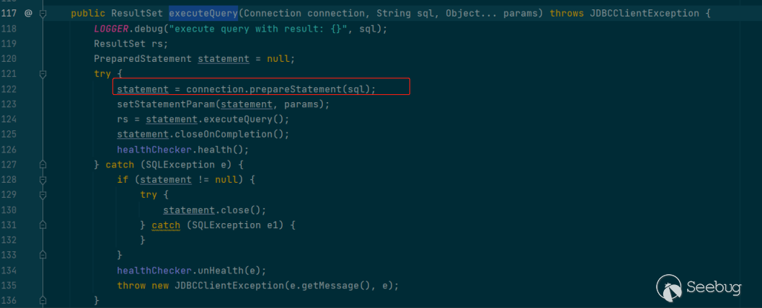Image resolution: width=762 pixels, height=308 pixels.
Task: Click the underlined catch keyword on line 131
Action: [166, 225]
